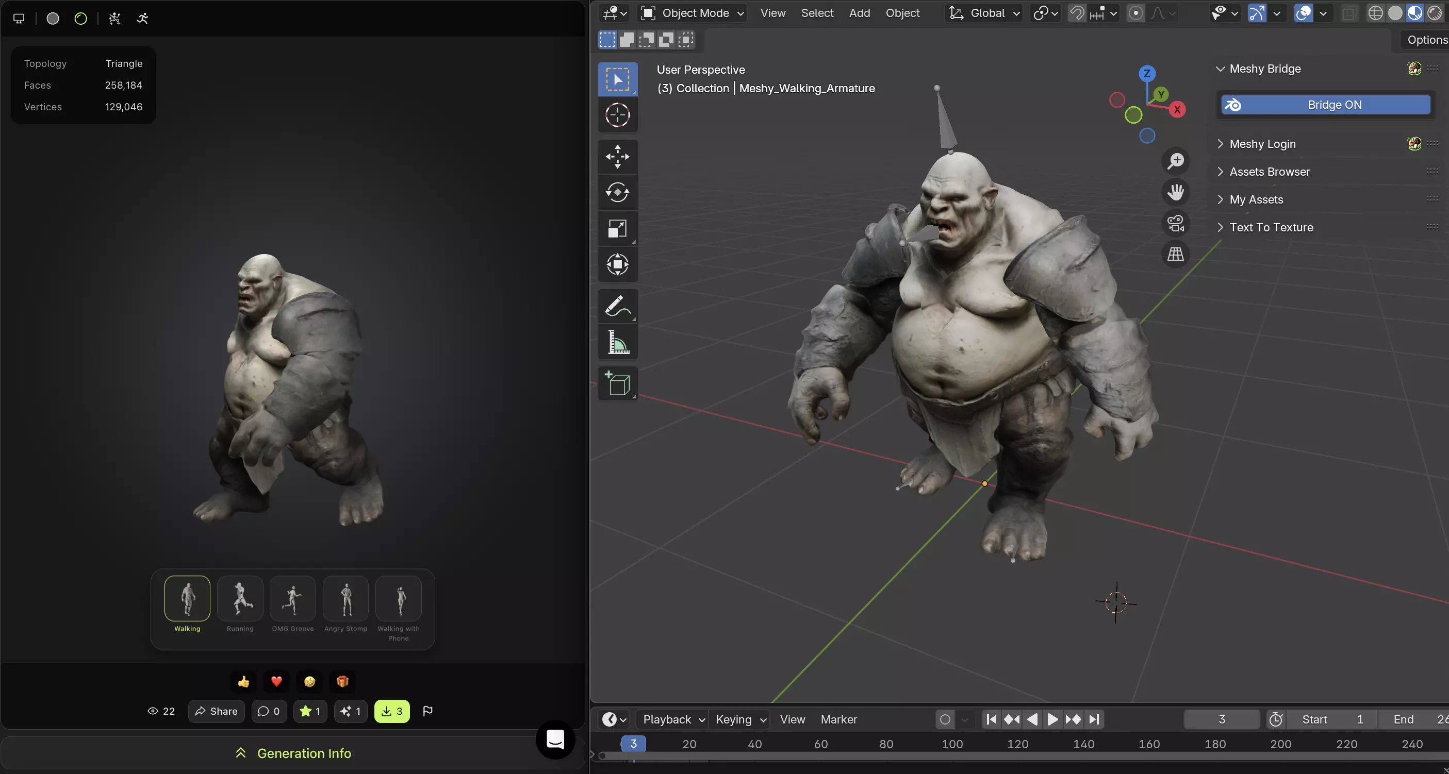Screen dimensions: 1449x774
Task: Expand the Generation Info bar
Action: point(293,753)
